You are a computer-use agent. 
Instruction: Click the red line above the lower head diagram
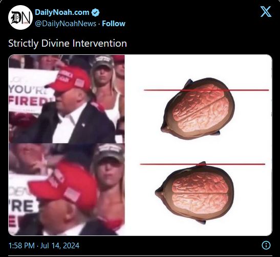click(x=203, y=164)
